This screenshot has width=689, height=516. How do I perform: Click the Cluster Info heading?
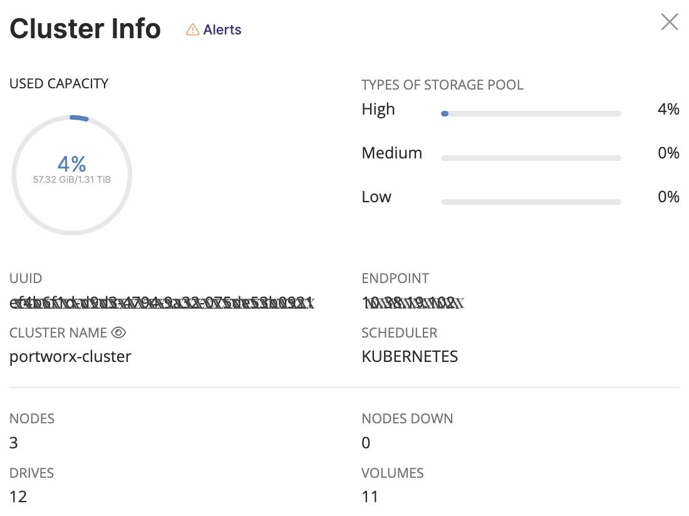coord(85,29)
